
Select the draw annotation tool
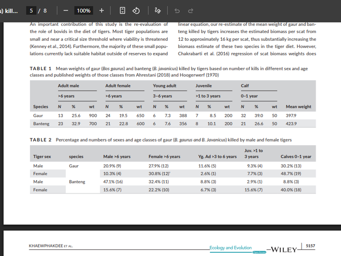[158, 11]
